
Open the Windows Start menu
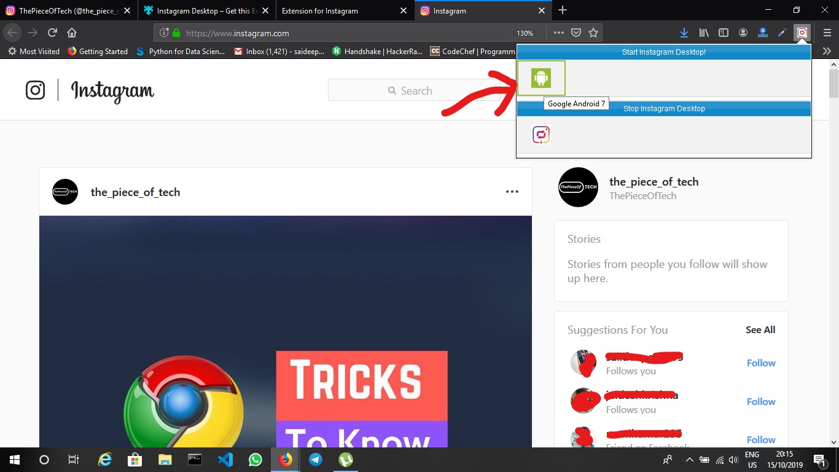(x=15, y=460)
